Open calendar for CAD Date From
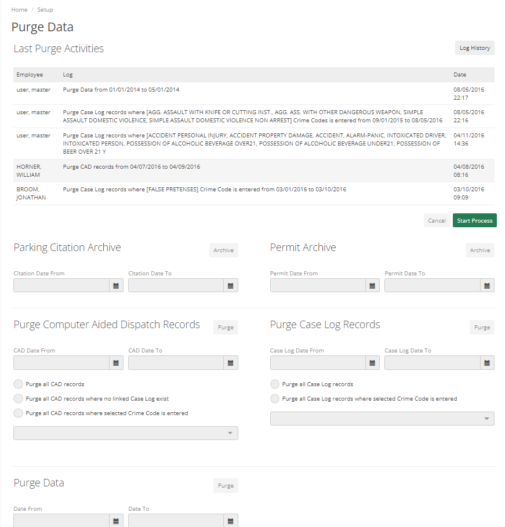 (116, 363)
